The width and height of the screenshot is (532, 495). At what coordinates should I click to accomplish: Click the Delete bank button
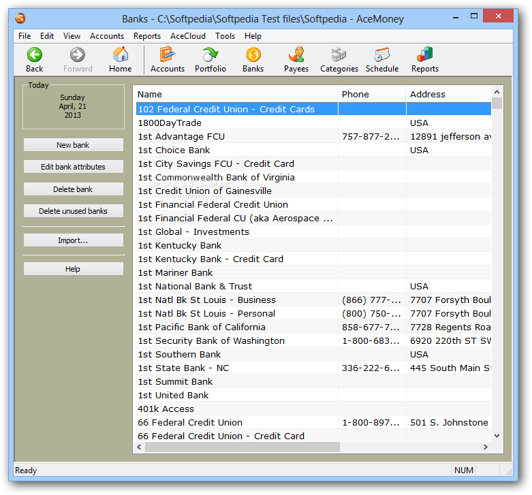pyautogui.click(x=74, y=189)
